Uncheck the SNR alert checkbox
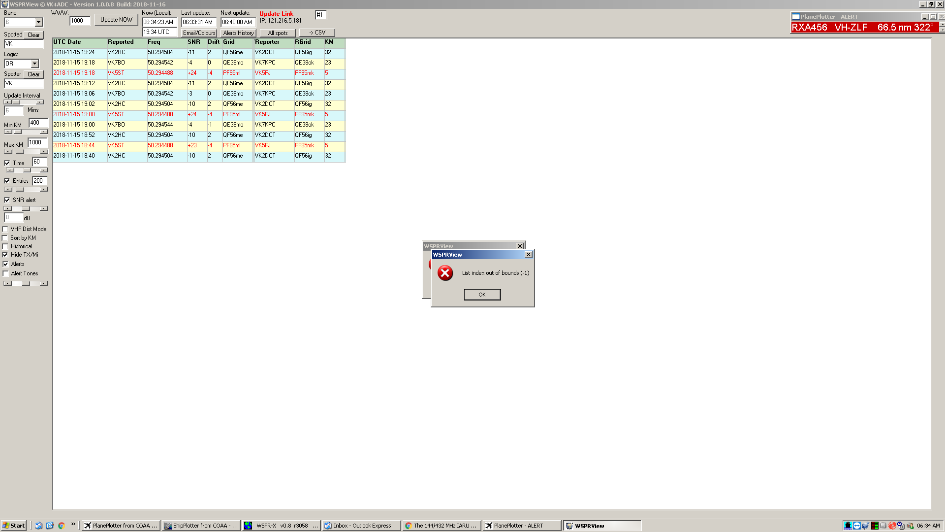Image resolution: width=945 pixels, height=532 pixels. [x=7, y=200]
